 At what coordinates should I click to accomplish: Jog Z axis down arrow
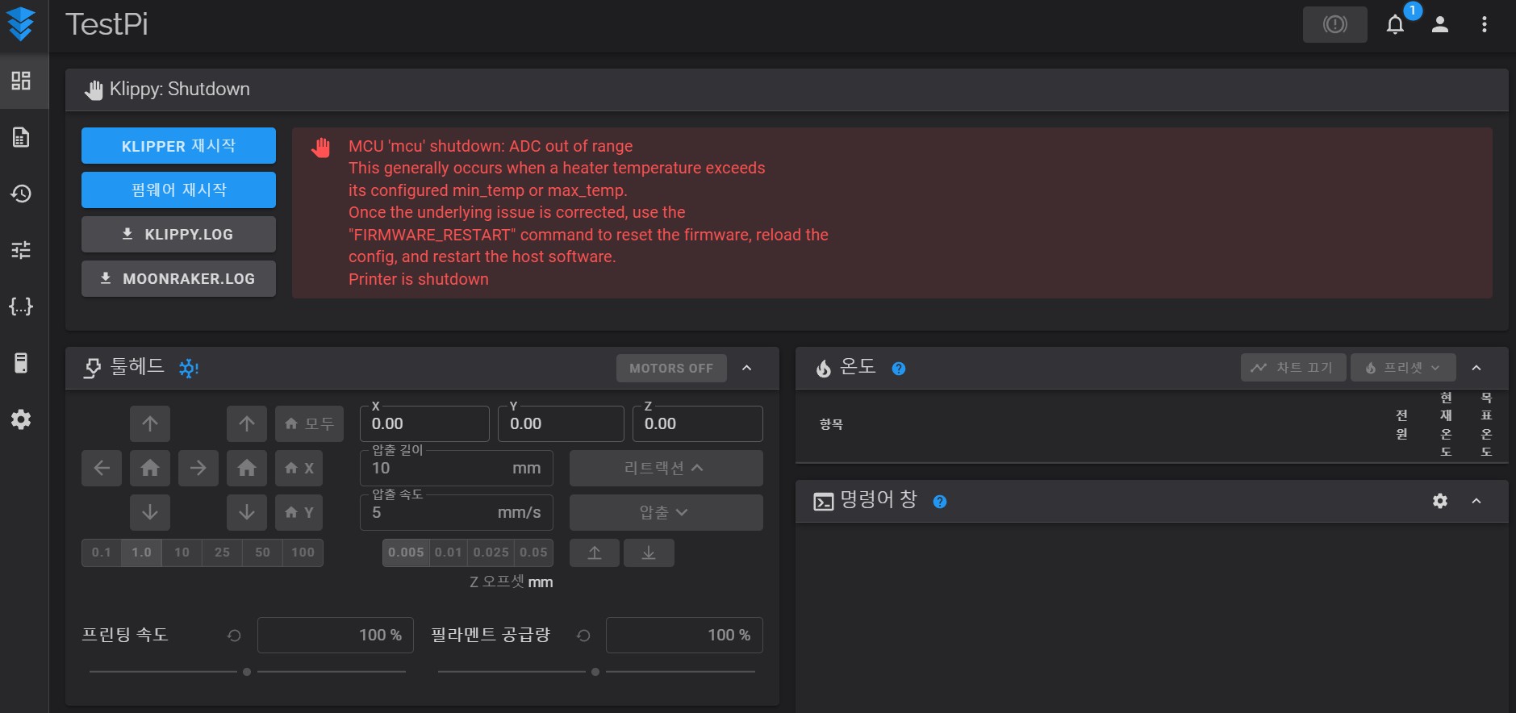(x=247, y=512)
